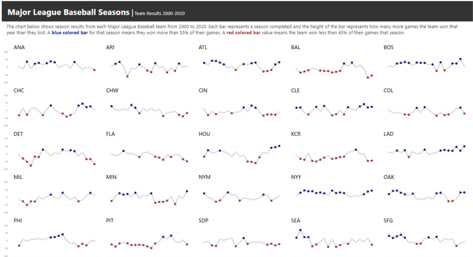Click the PIT team label
This screenshot has height=257, width=473.
[x=109, y=221]
